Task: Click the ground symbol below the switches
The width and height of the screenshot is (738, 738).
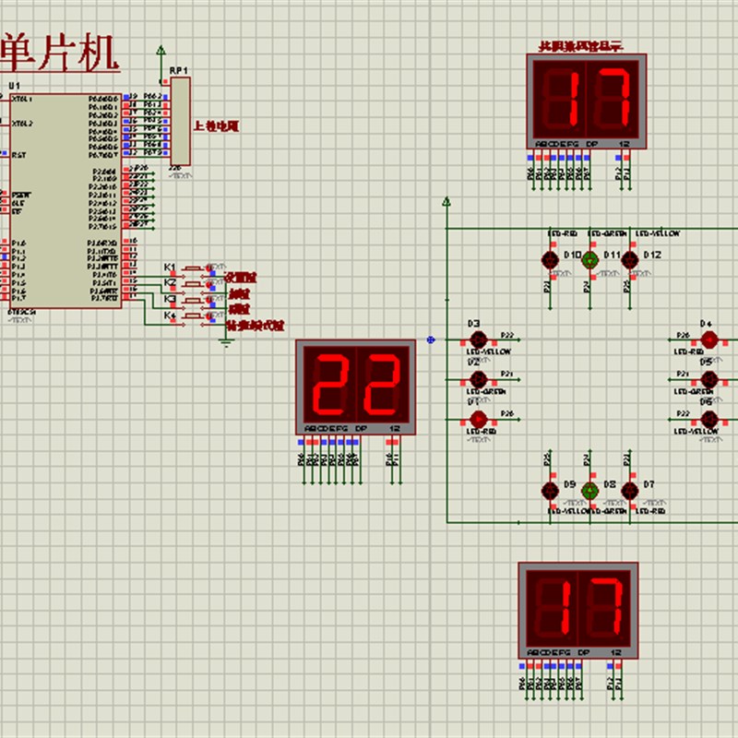Action: coord(226,342)
